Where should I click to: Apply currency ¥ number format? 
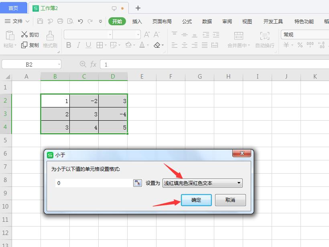[286, 45]
